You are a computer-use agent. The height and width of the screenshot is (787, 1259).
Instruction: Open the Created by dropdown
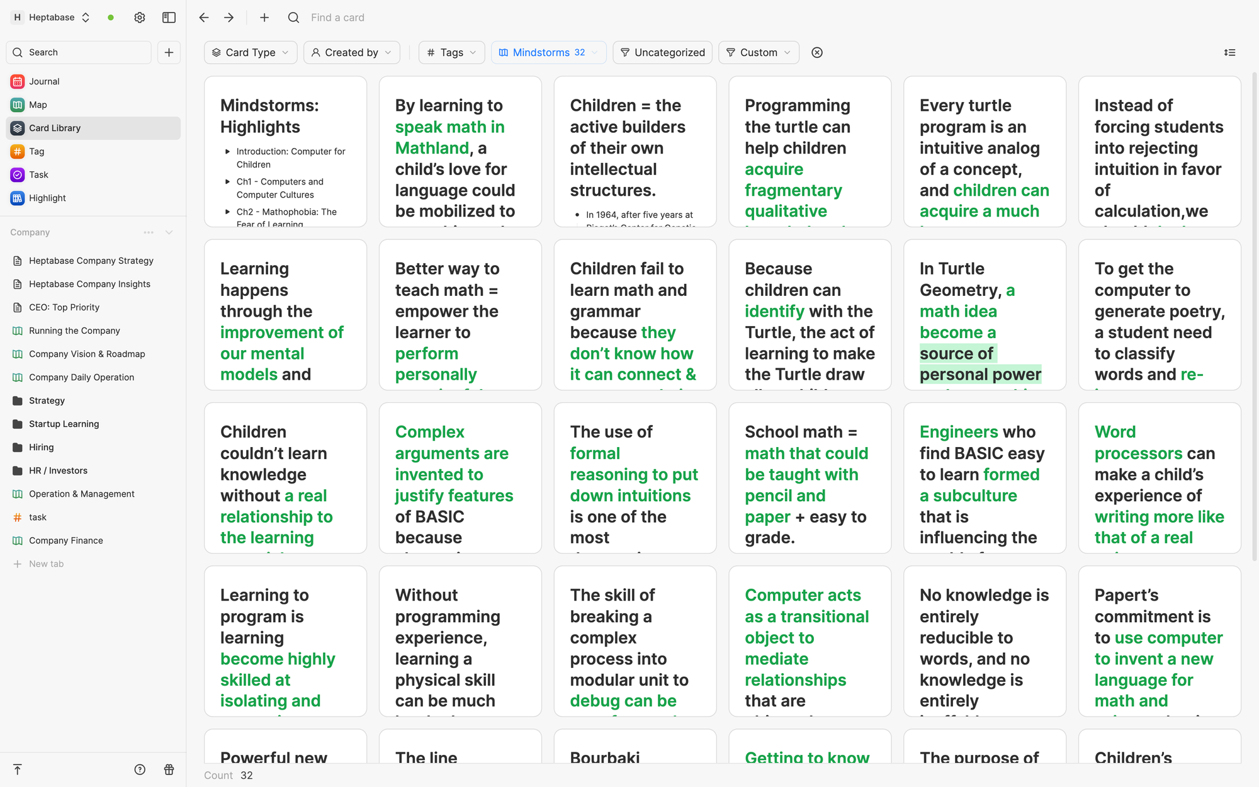pos(352,52)
